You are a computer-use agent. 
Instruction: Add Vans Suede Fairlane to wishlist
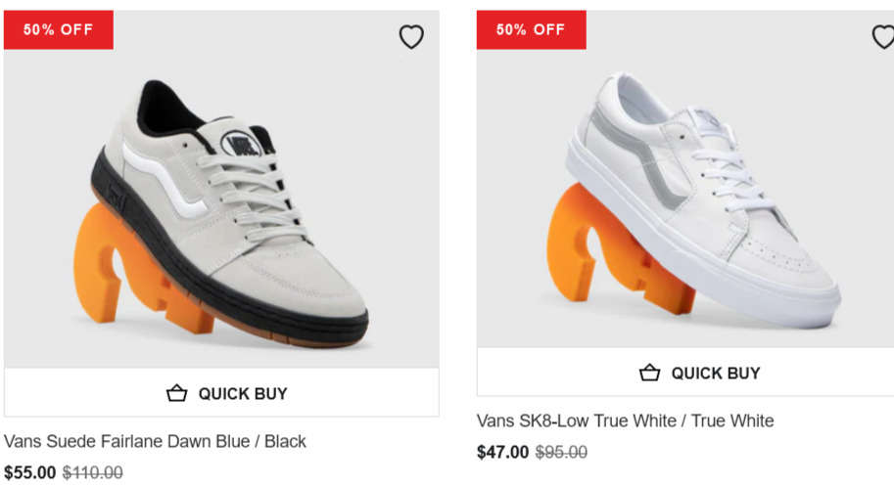click(411, 37)
